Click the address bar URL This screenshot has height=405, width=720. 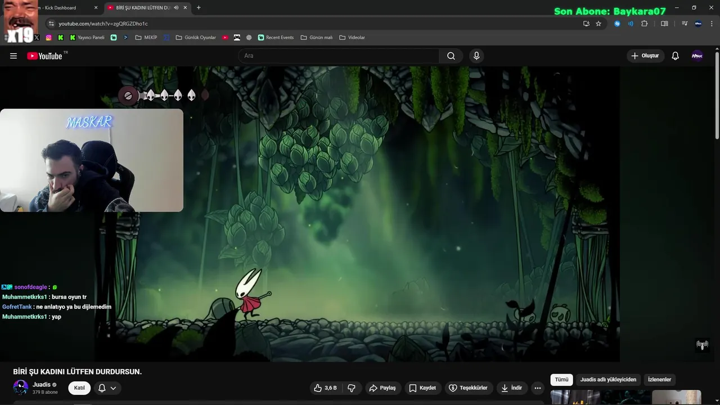[103, 24]
